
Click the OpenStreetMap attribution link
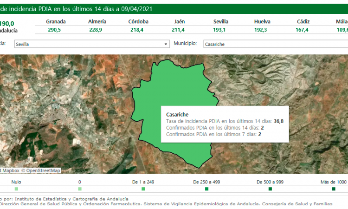click(43, 170)
